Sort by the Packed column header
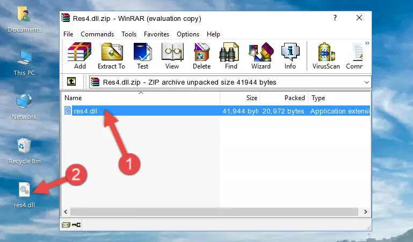Image resolution: width=413 pixels, height=242 pixels. point(284,98)
